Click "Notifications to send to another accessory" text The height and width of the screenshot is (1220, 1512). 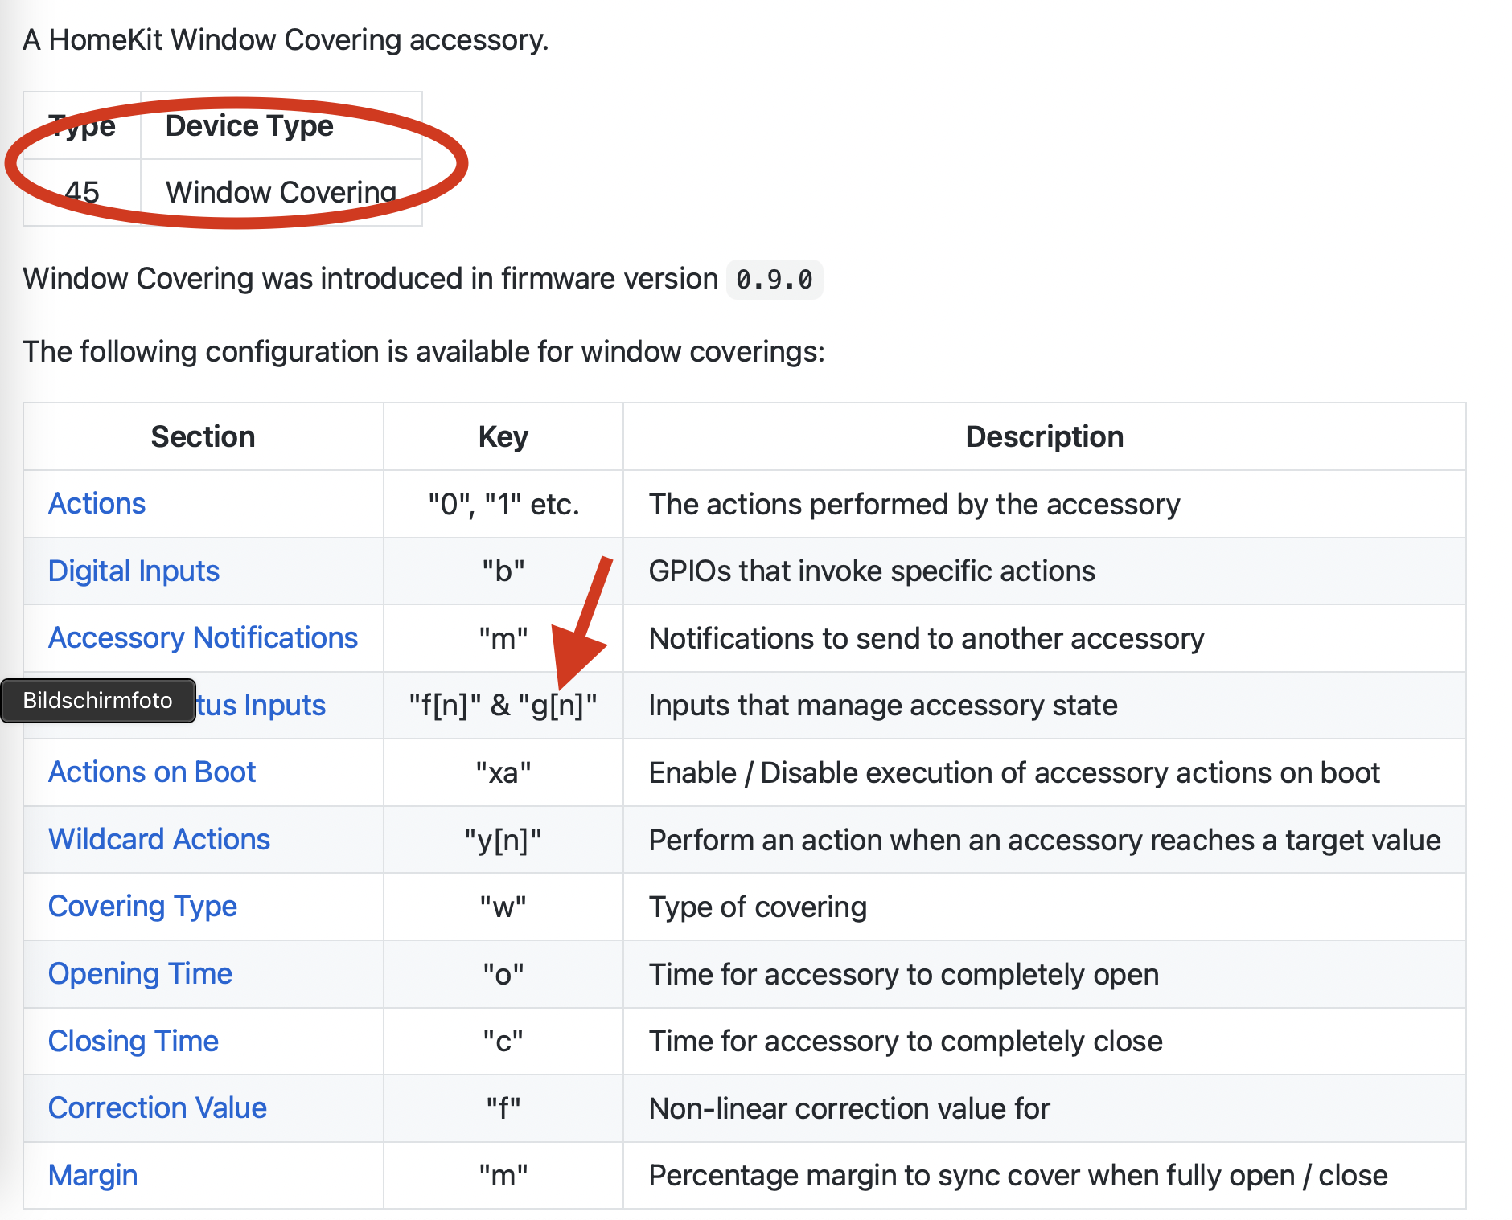pos(927,639)
